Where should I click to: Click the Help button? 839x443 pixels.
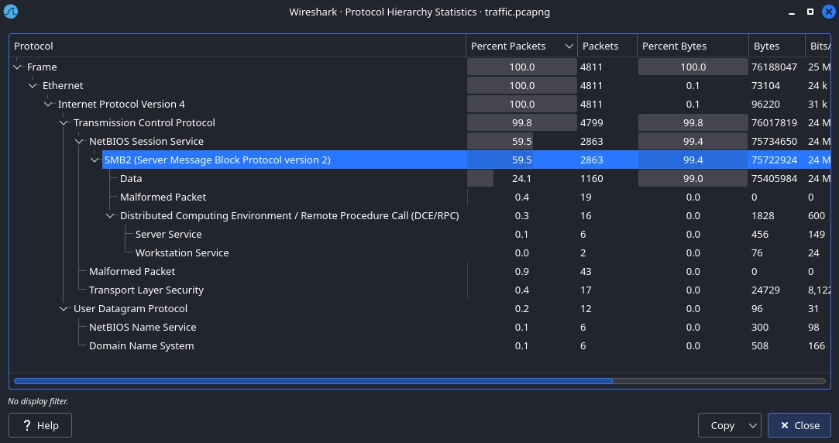[40, 425]
